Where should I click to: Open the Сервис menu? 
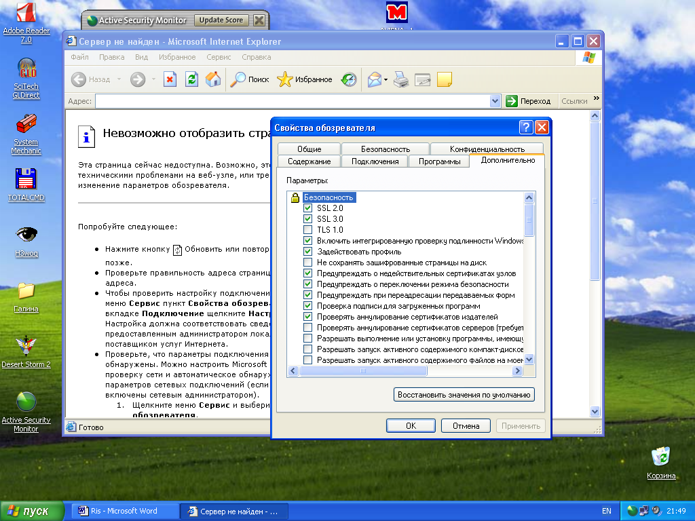point(219,57)
